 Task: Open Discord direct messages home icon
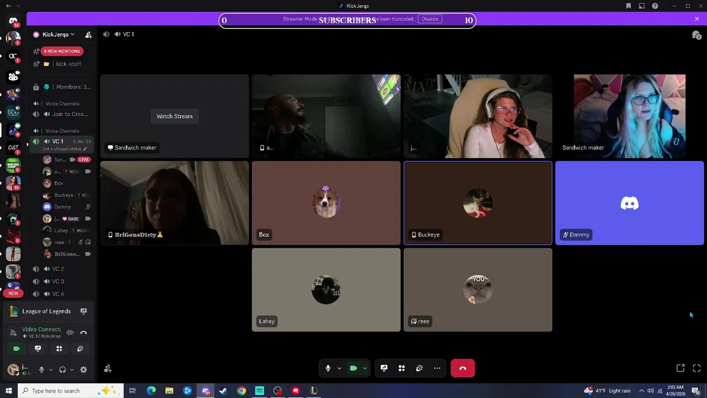coord(13,21)
